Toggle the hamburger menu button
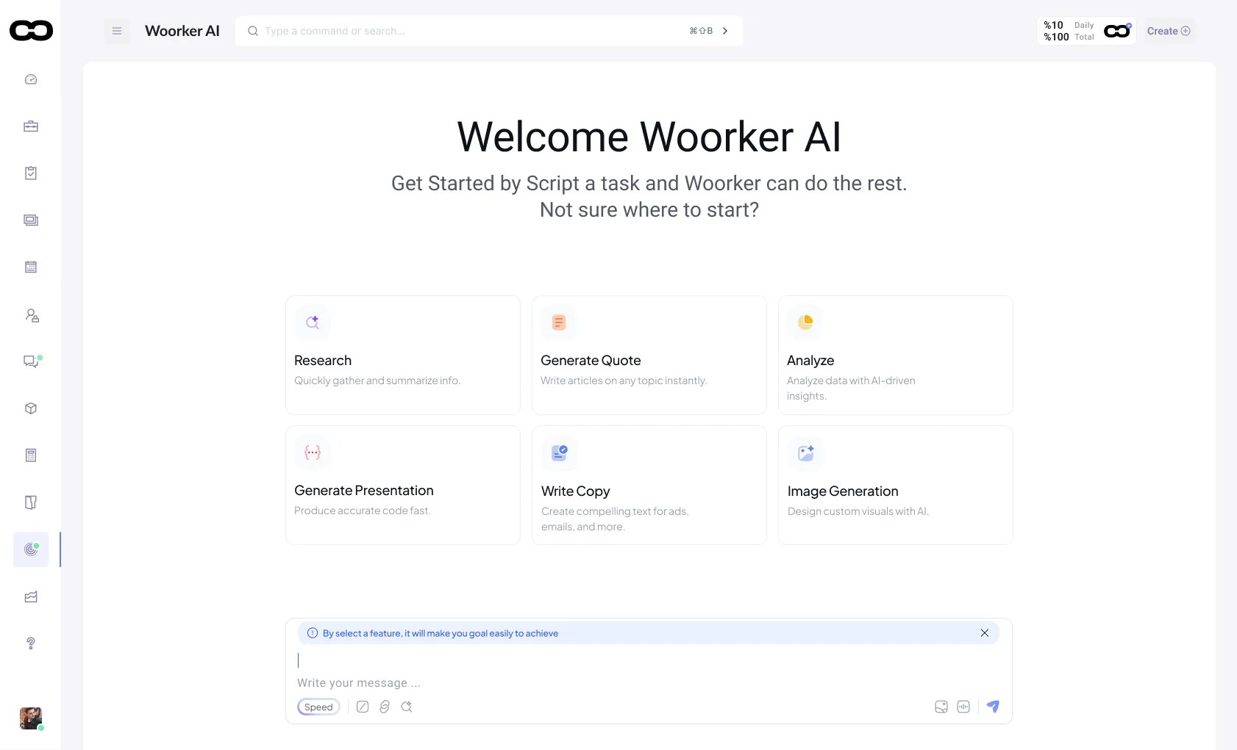Screen dimensions: 1237x750 [116, 31]
